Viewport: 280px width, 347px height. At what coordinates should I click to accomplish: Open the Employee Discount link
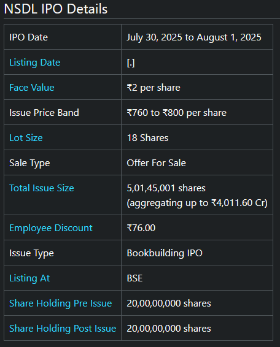(x=51, y=228)
